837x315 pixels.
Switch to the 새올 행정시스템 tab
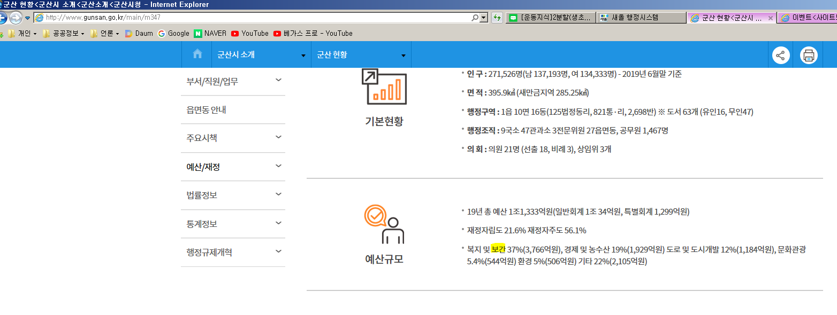click(640, 18)
